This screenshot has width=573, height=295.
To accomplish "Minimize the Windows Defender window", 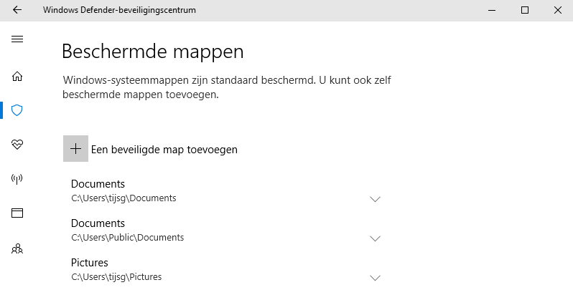I will (x=492, y=11).
